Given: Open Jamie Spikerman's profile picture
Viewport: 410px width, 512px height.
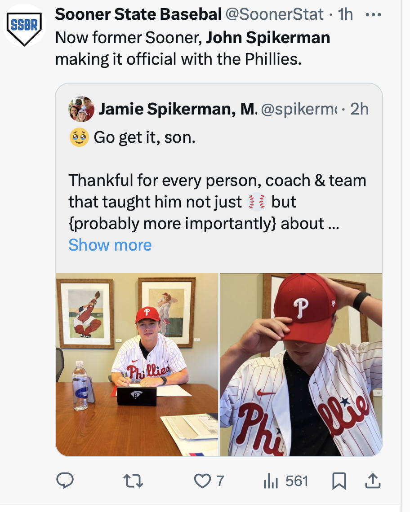Looking at the screenshot, I should coord(81,109).
